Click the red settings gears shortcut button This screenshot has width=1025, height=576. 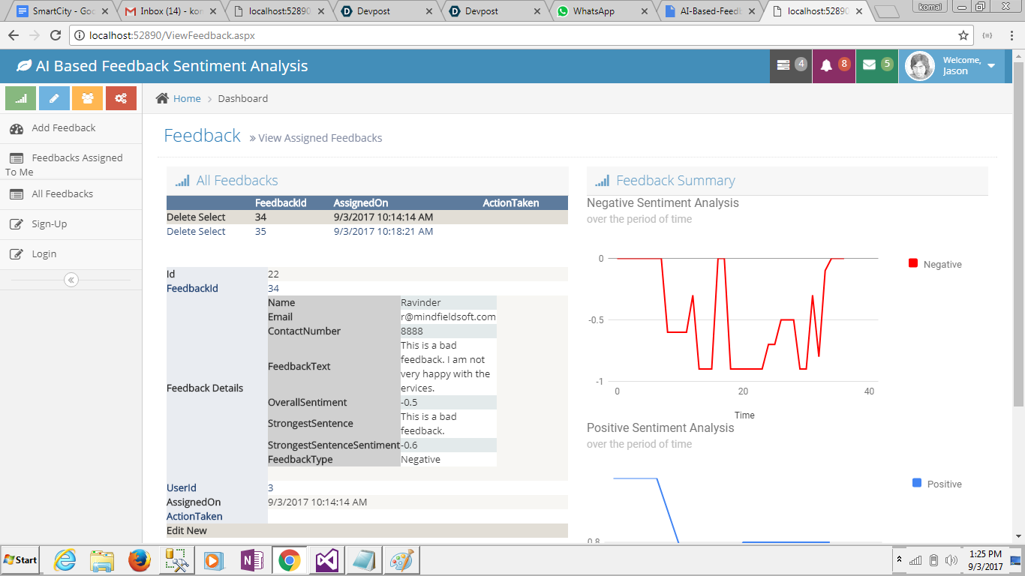[121, 98]
